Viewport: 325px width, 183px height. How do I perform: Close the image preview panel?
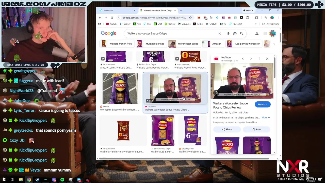click(x=267, y=59)
